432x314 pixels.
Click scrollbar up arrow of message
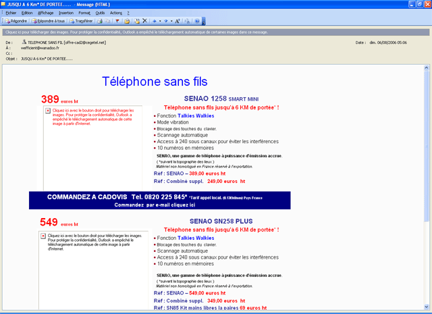point(427,68)
